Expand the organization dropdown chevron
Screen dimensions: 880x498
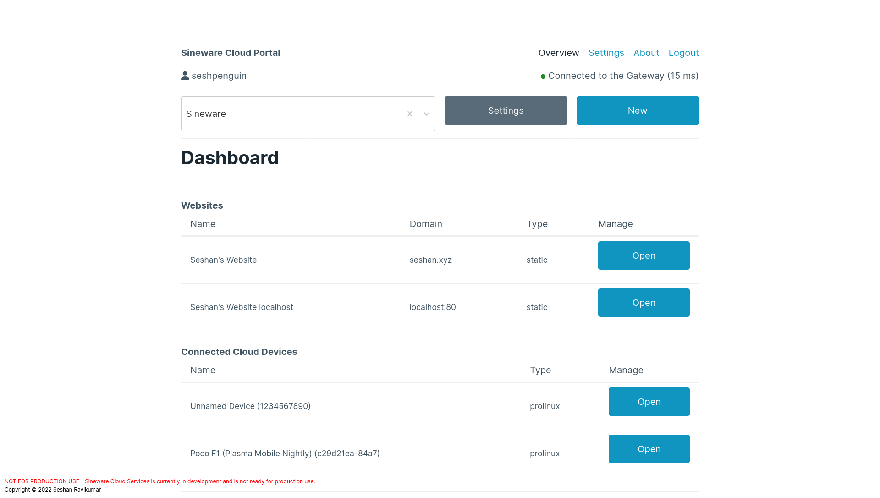pos(427,114)
